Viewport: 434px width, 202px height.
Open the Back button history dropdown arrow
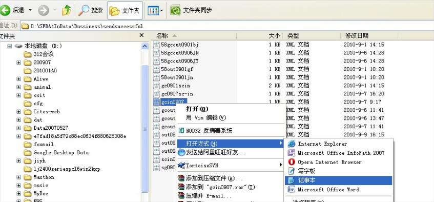pyautogui.click(x=30, y=11)
